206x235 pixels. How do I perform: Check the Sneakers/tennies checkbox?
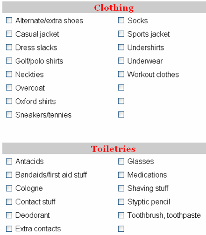coord(9,115)
